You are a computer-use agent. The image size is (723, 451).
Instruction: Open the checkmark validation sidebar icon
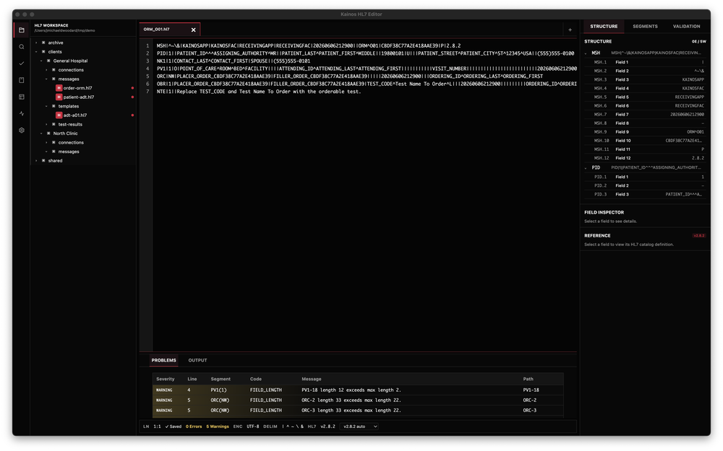click(x=22, y=64)
